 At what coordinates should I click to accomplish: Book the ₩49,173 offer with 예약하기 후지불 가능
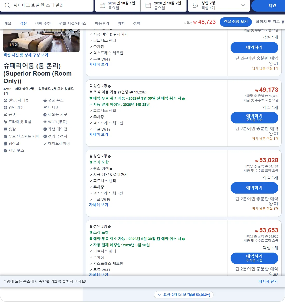[x=254, y=118]
